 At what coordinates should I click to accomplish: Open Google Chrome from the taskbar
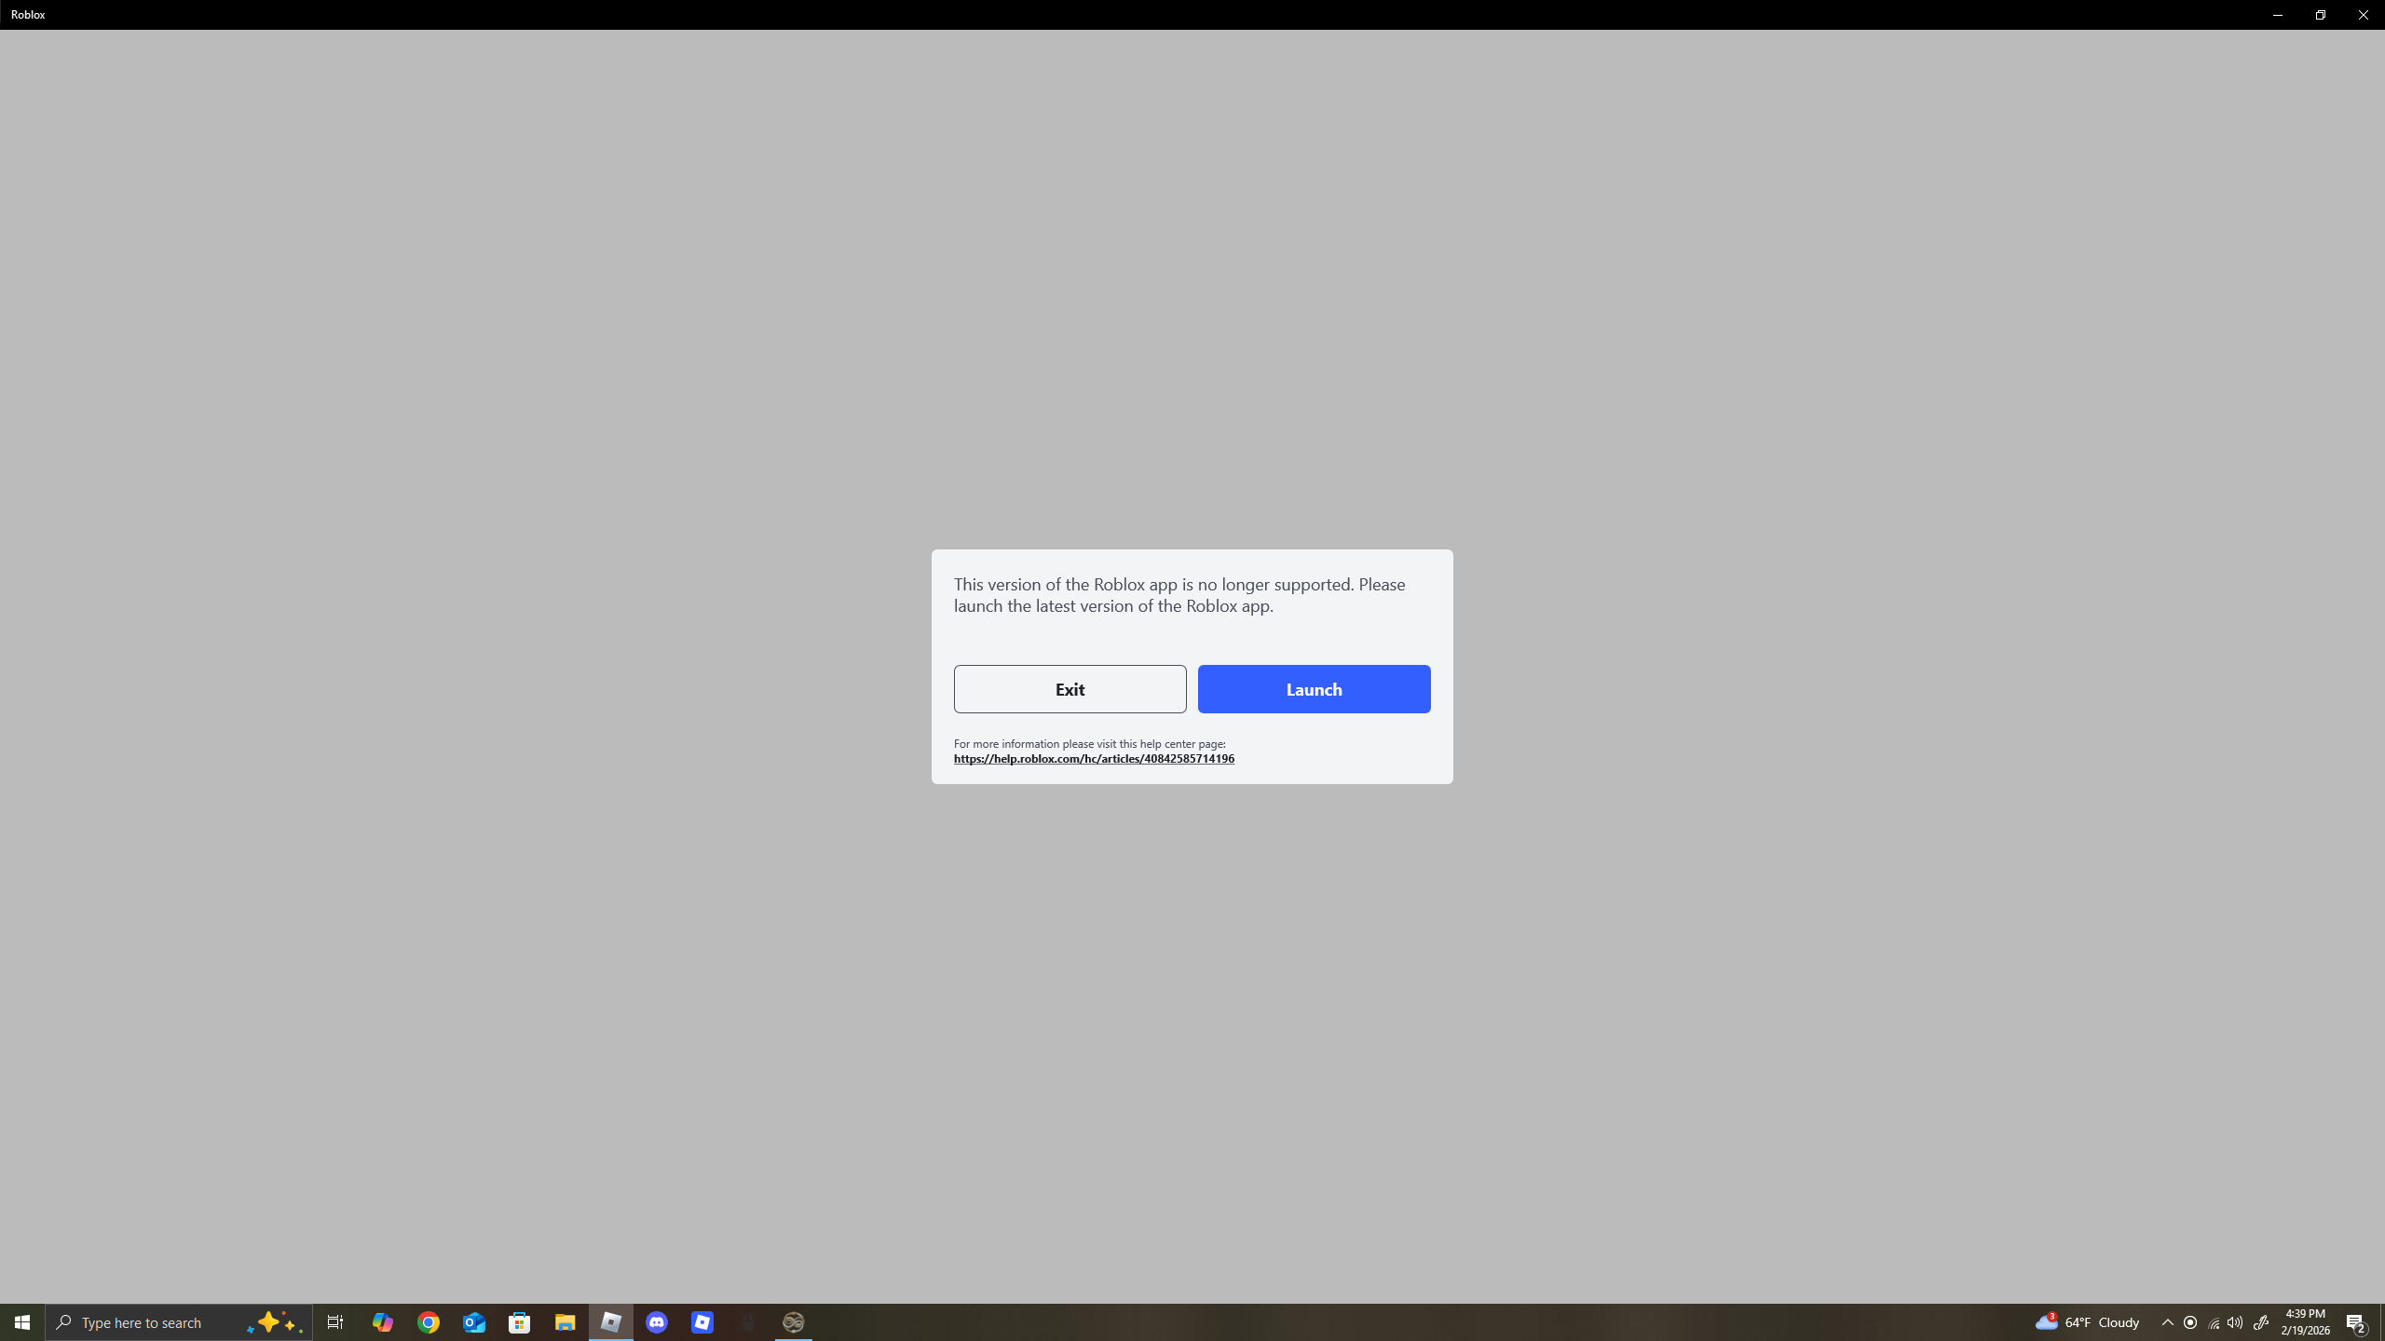[428, 1321]
